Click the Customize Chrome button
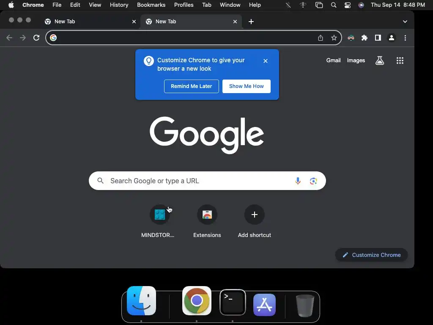Viewport: 433px width, 325px height. (x=371, y=255)
